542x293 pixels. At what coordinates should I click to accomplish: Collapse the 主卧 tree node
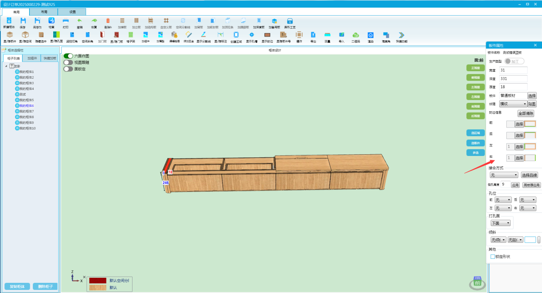coord(6,66)
